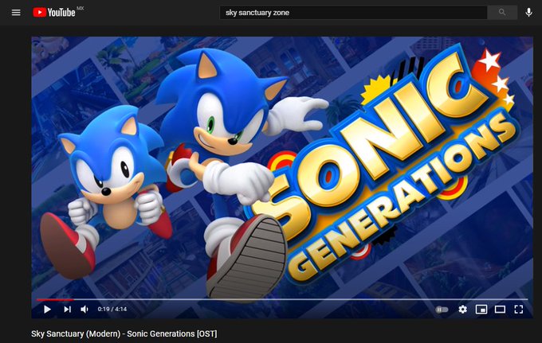
Task: Switch to theater mode
Action: 500,310
